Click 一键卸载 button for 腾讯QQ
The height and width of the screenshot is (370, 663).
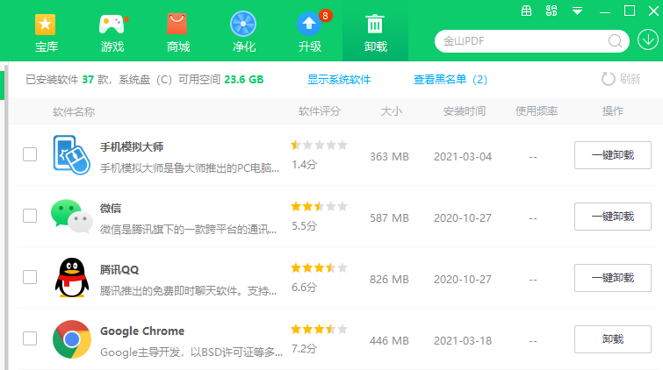pos(612,278)
